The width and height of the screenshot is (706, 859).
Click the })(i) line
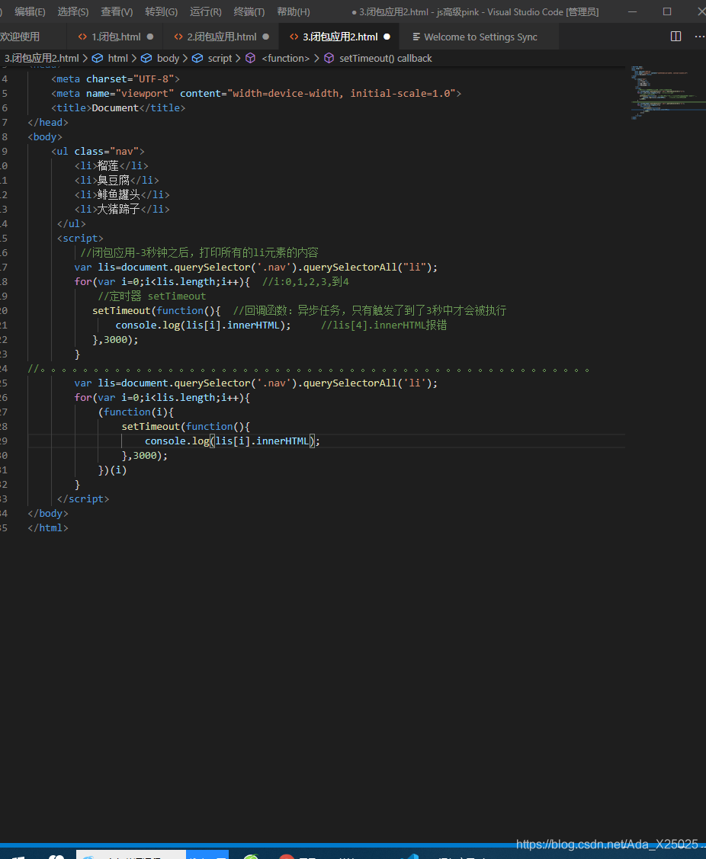point(112,470)
